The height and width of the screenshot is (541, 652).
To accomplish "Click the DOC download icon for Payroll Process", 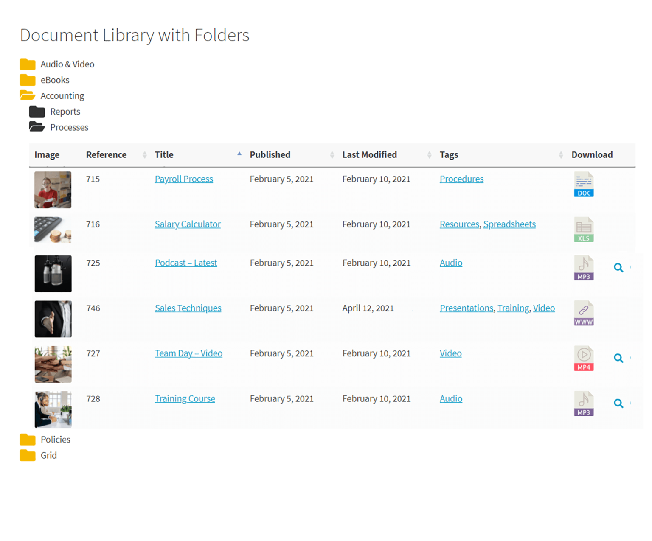I will pos(584,184).
